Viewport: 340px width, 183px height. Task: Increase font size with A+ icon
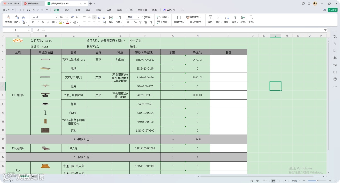click(72, 17)
